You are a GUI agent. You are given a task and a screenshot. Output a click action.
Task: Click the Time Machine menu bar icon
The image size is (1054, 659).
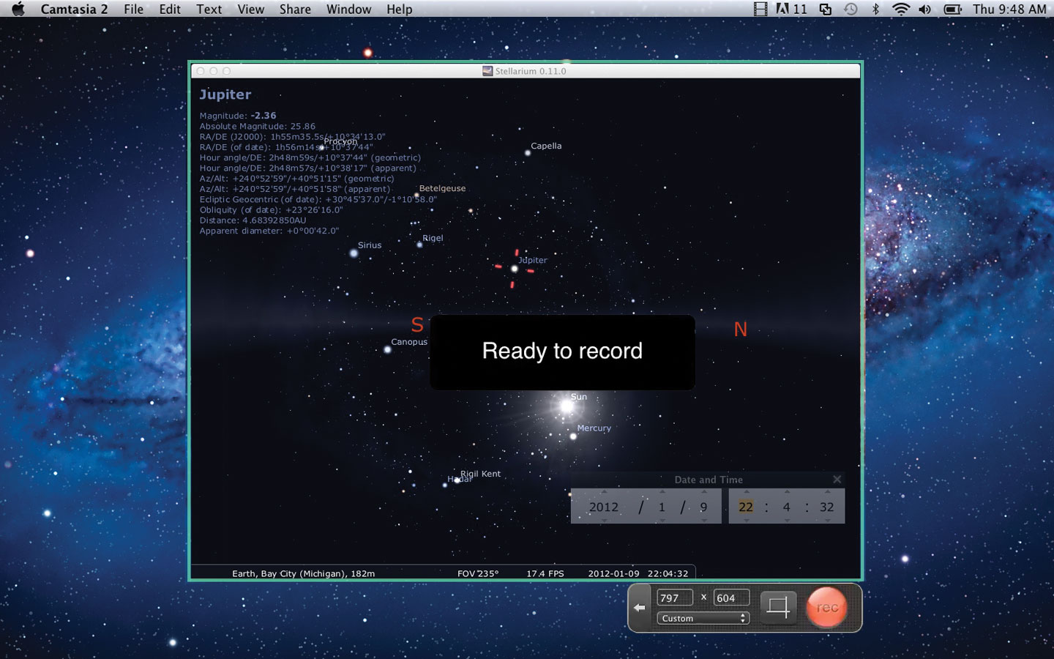[851, 10]
